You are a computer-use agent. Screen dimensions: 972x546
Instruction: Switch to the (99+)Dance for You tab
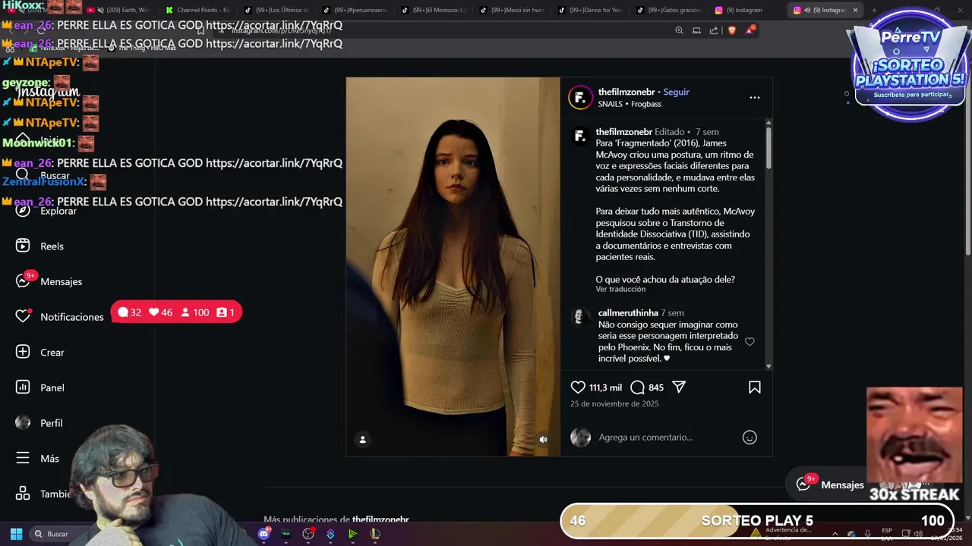click(590, 10)
